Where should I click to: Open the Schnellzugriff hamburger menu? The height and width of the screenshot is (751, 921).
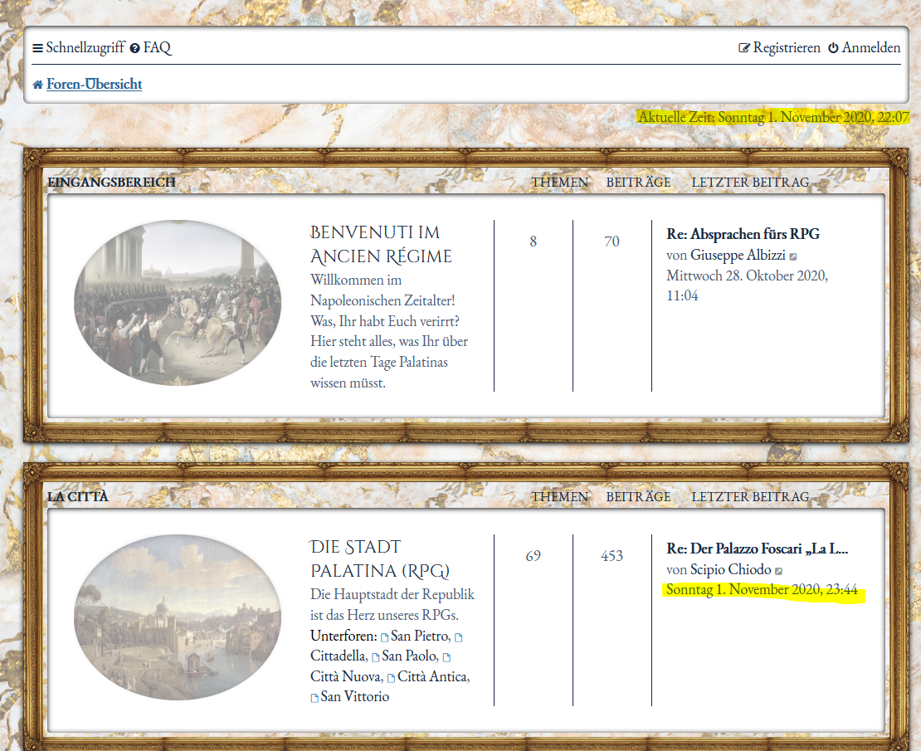point(37,48)
